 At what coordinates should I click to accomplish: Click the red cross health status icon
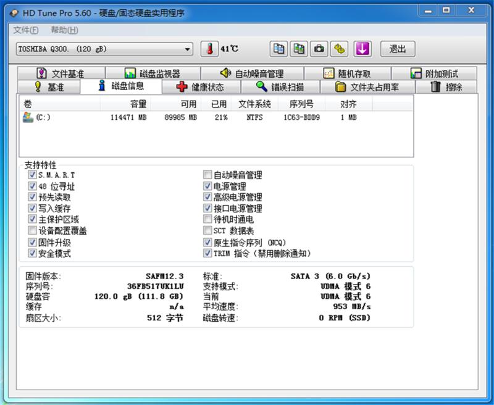point(182,87)
